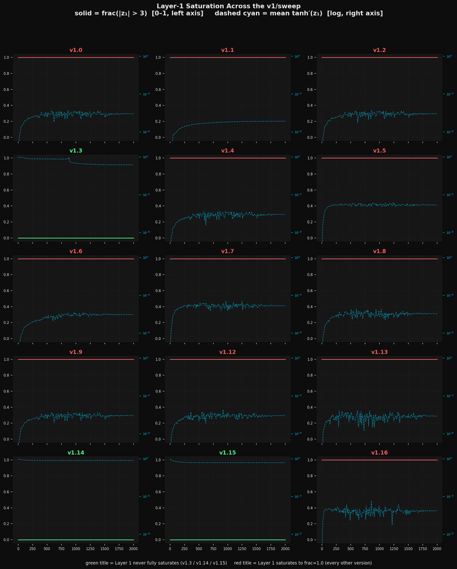Select the v1.16 subplot title
Screen dimensions: 457x569
click(x=379, y=452)
